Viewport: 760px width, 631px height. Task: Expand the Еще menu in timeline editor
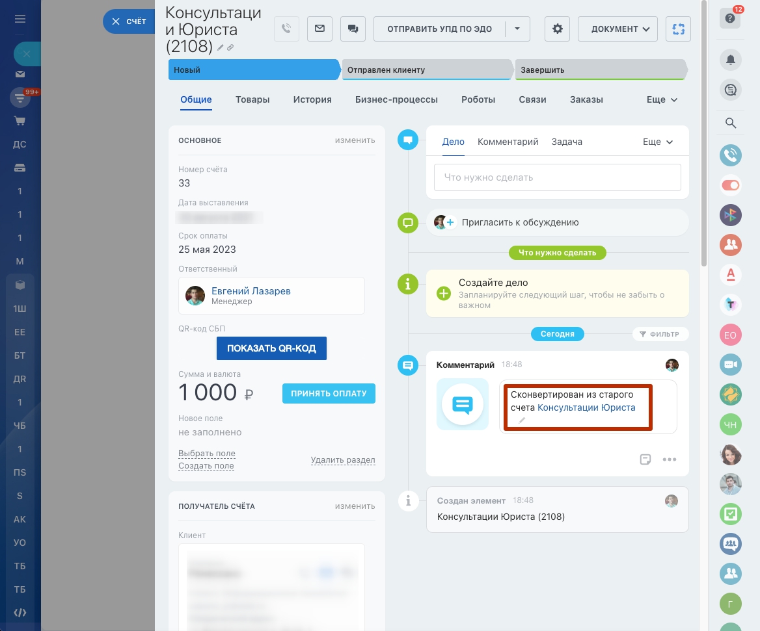[658, 142]
